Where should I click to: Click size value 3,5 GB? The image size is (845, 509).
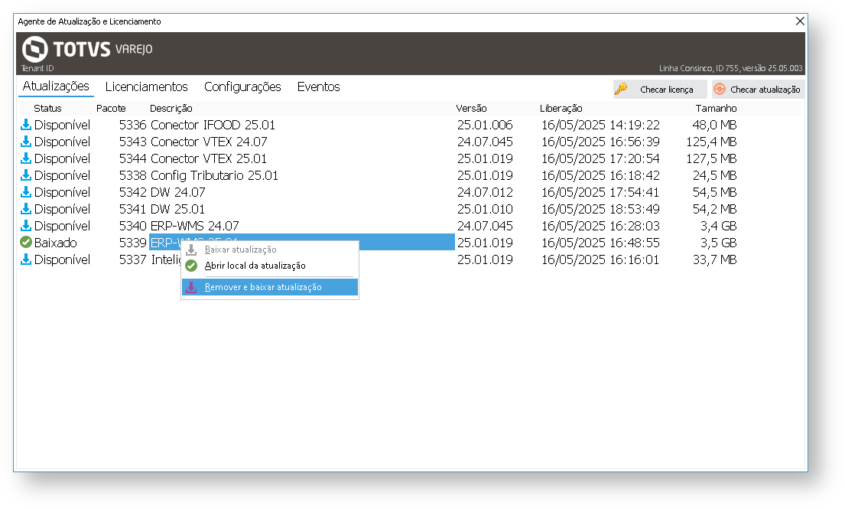[718, 243]
